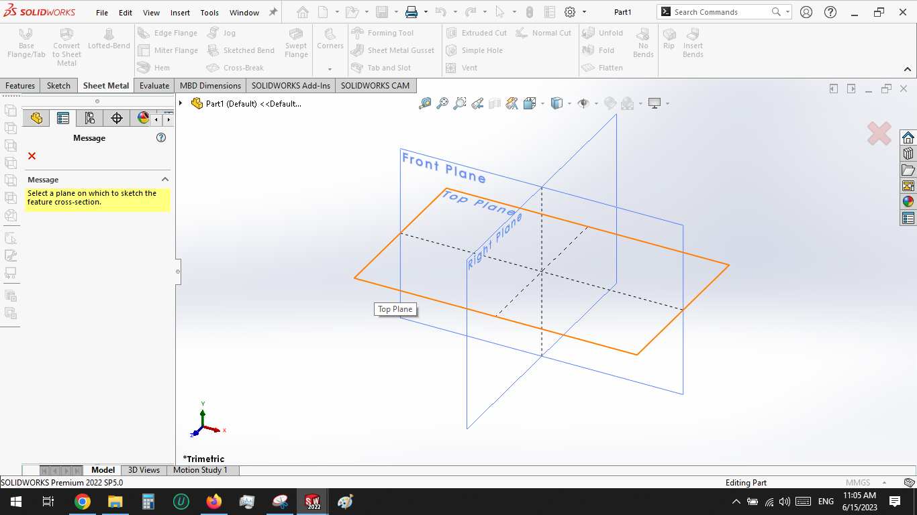Toggle Hide/Show Items eye icon

pyautogui.click(x=583, y=103)
